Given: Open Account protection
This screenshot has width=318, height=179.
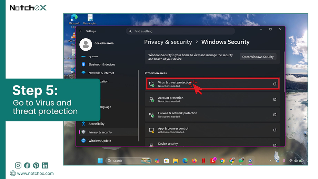Looking at the screenshot, I should [212, 99].
